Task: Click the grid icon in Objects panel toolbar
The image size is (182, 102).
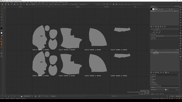Action: pyautogui.click(x=166, y=73)
